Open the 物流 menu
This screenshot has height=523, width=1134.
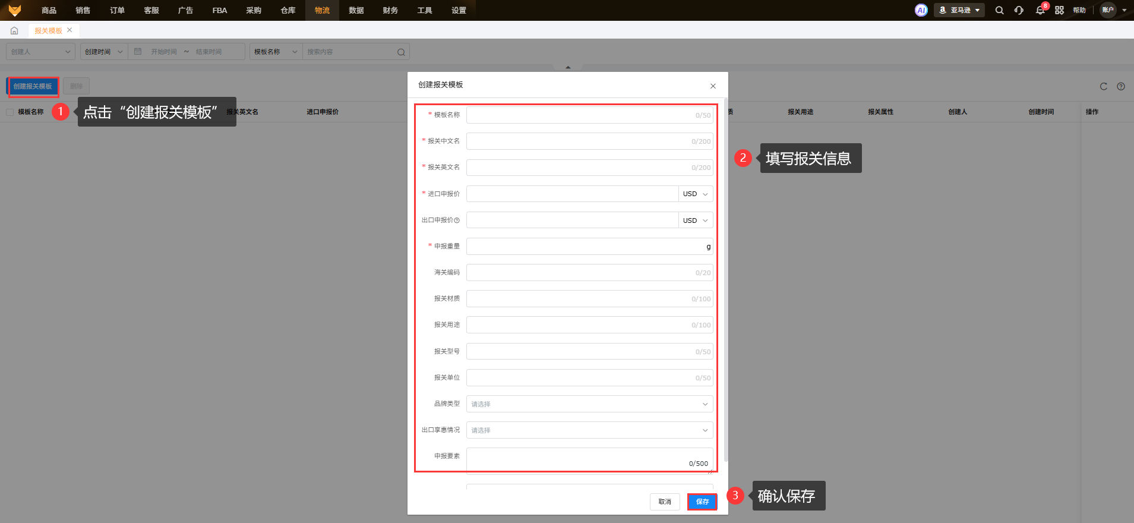pyautogui.click(x=322, y=10)
